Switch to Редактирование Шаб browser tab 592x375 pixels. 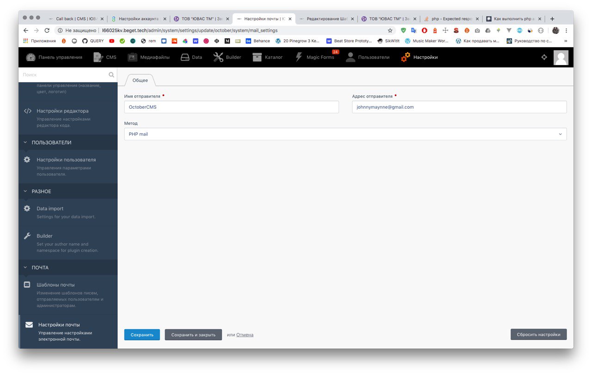click(x=326, y=19)
